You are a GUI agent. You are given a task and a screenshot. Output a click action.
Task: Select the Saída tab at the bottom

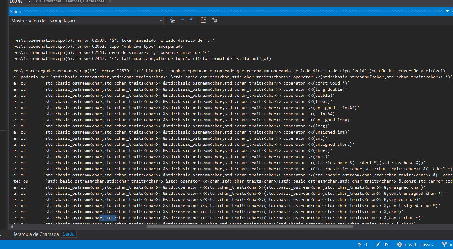tap(69, 234)
